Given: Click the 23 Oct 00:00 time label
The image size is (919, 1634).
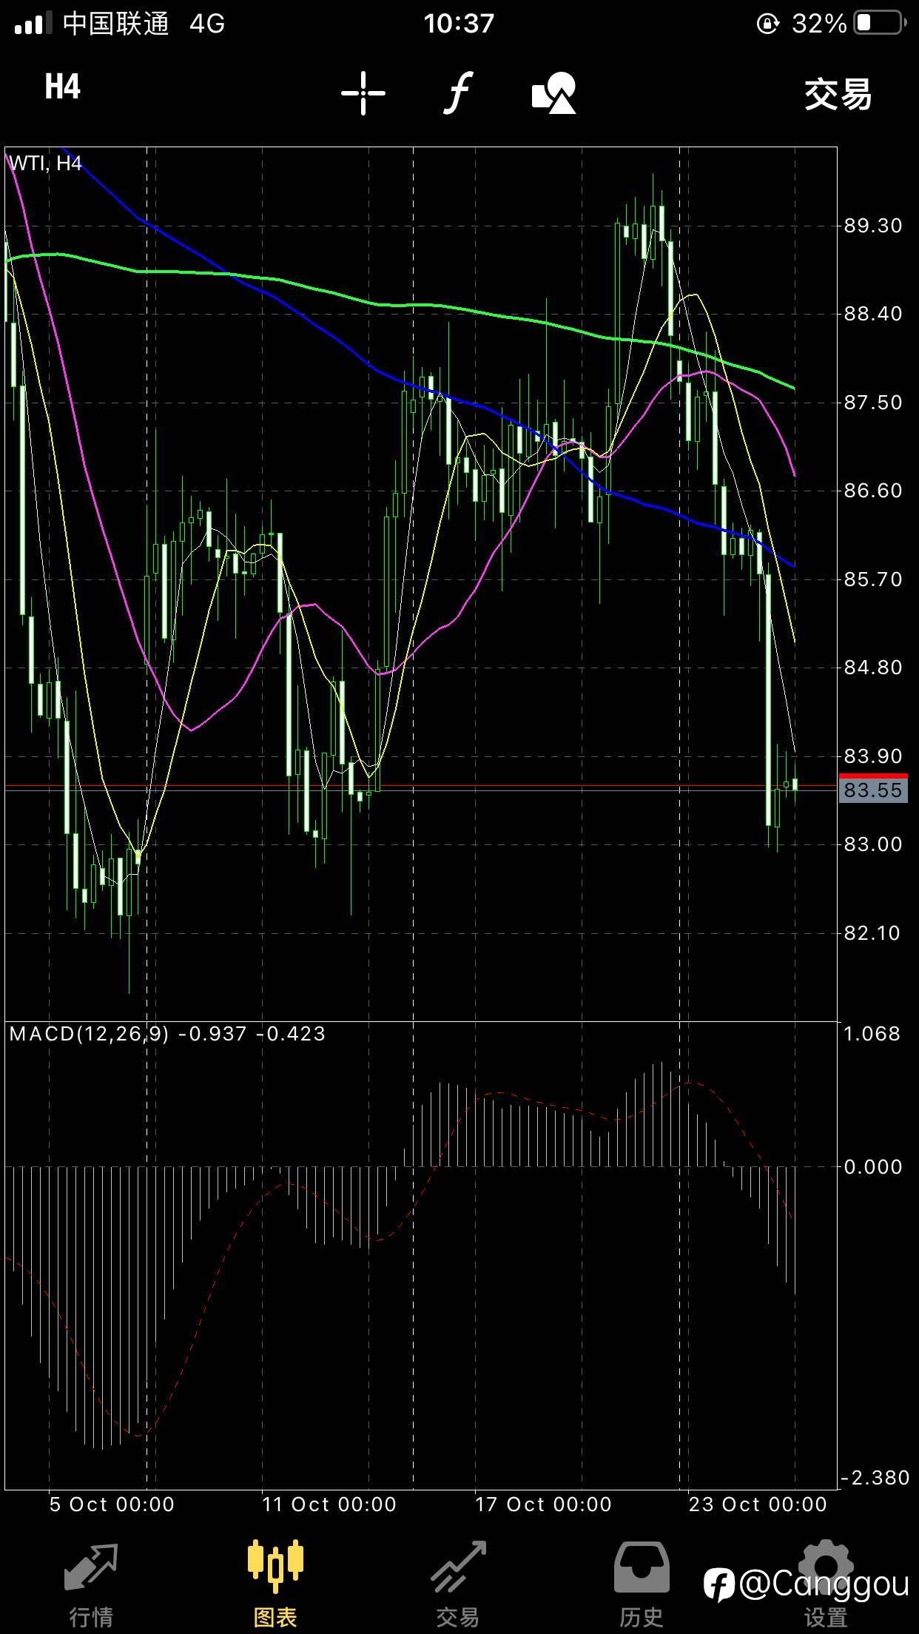Looking at the screenshot, I should (758, 1504).
